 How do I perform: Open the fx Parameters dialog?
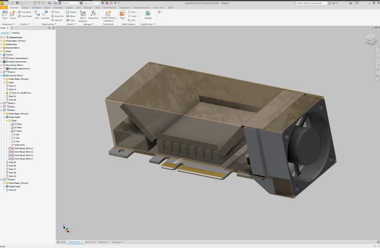tap(93, 15)
